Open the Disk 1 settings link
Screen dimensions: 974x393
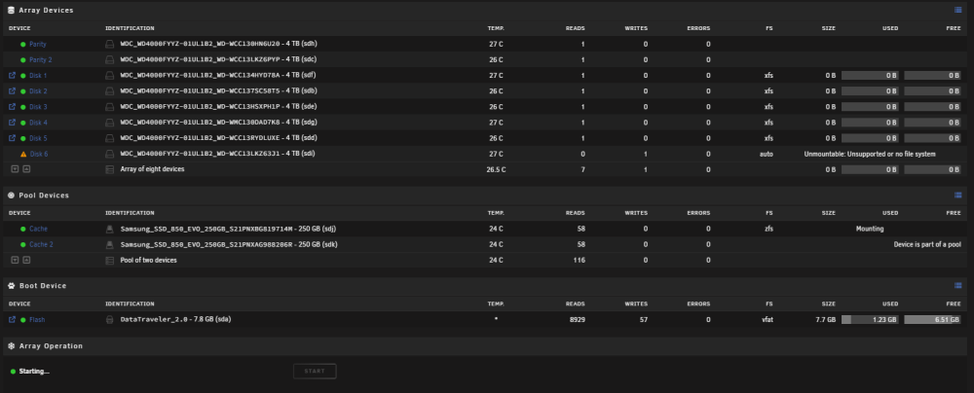click(x=38, y=75)
